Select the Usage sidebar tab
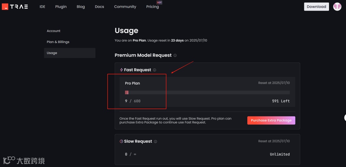The image size is (346, 167). pos(52,53)
